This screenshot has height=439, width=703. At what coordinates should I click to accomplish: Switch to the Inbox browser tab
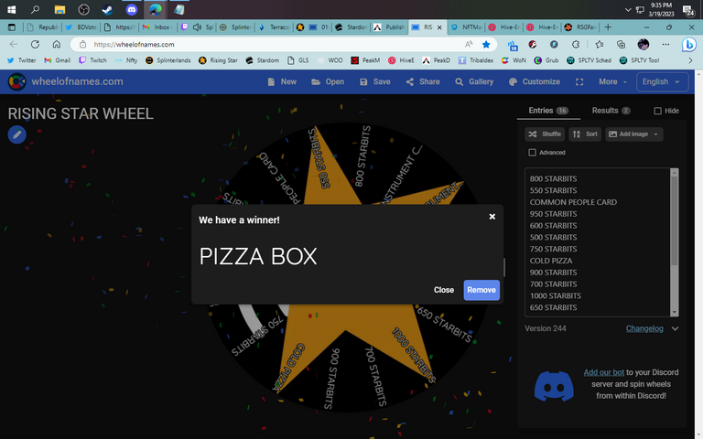pos(157,27)
